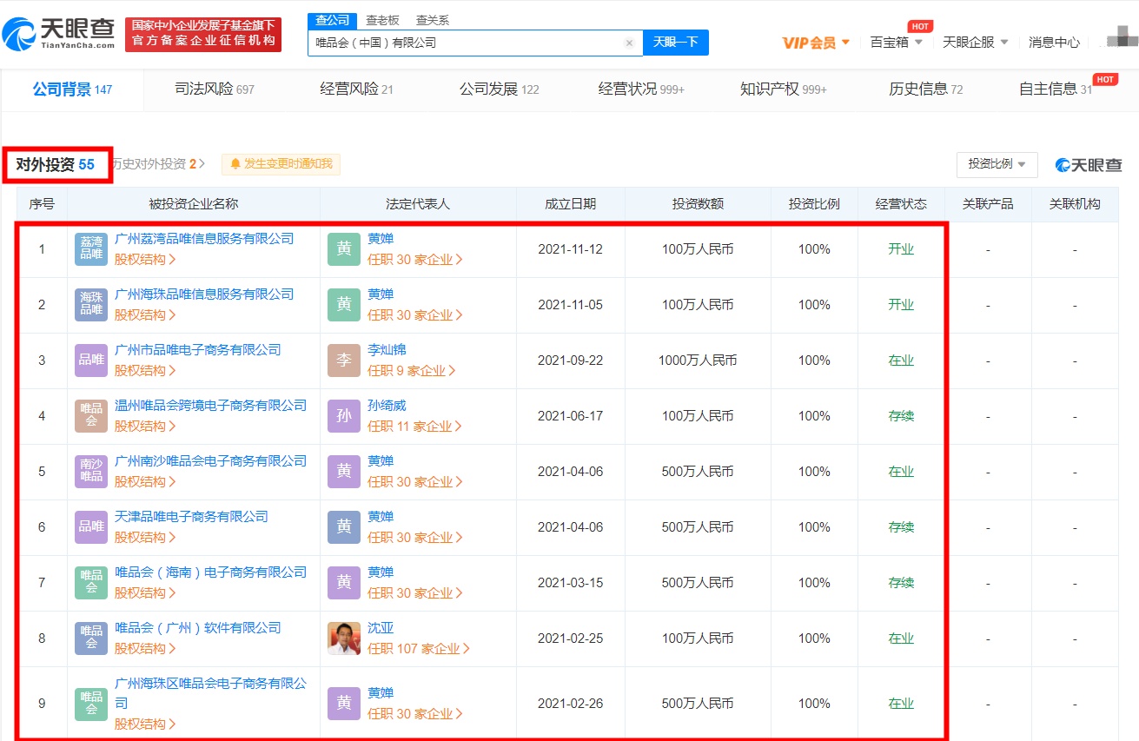Expand 股权结构 for 温州唯品会跨境电子商务

(x=145, y=426)
